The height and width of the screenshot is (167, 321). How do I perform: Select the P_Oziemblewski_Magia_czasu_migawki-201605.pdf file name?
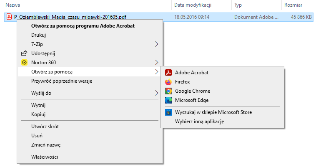coord(70,17)
